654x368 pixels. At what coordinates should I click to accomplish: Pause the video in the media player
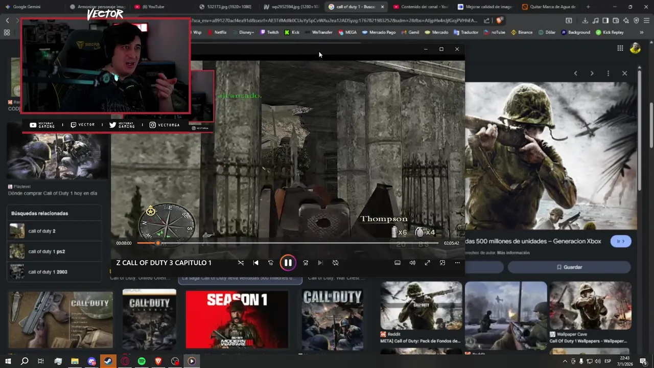288,263
